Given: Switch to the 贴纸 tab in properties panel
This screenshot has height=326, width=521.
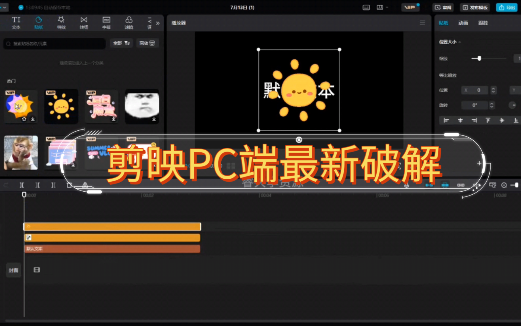Looking at the screenshot, I should (x=443, y=23).
